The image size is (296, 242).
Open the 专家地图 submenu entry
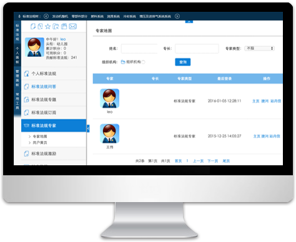tap(40, 137)
